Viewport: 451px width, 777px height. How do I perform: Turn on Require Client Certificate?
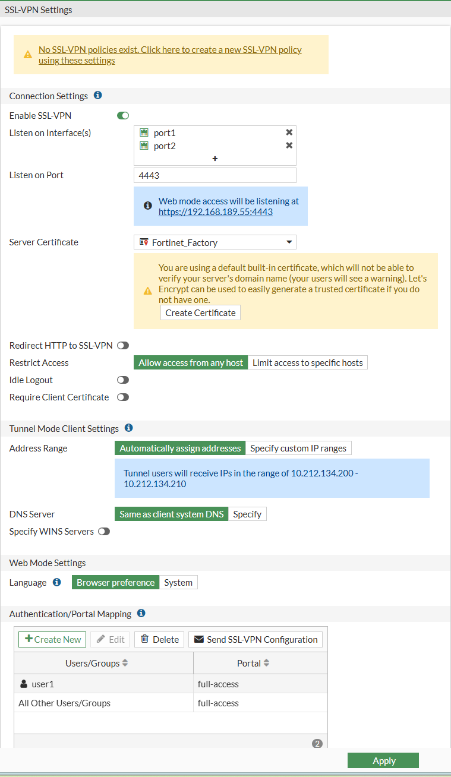pos(123,397)
